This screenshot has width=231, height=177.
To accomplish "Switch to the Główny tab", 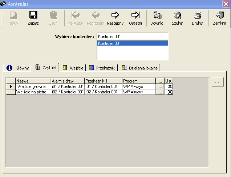I will [x=17, y=68].
